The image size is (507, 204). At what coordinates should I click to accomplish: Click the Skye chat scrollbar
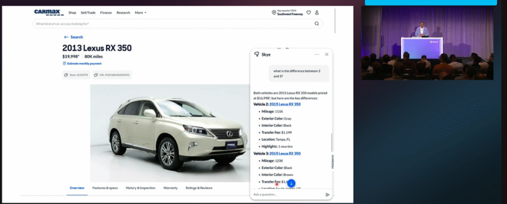[x=331, y=144]
